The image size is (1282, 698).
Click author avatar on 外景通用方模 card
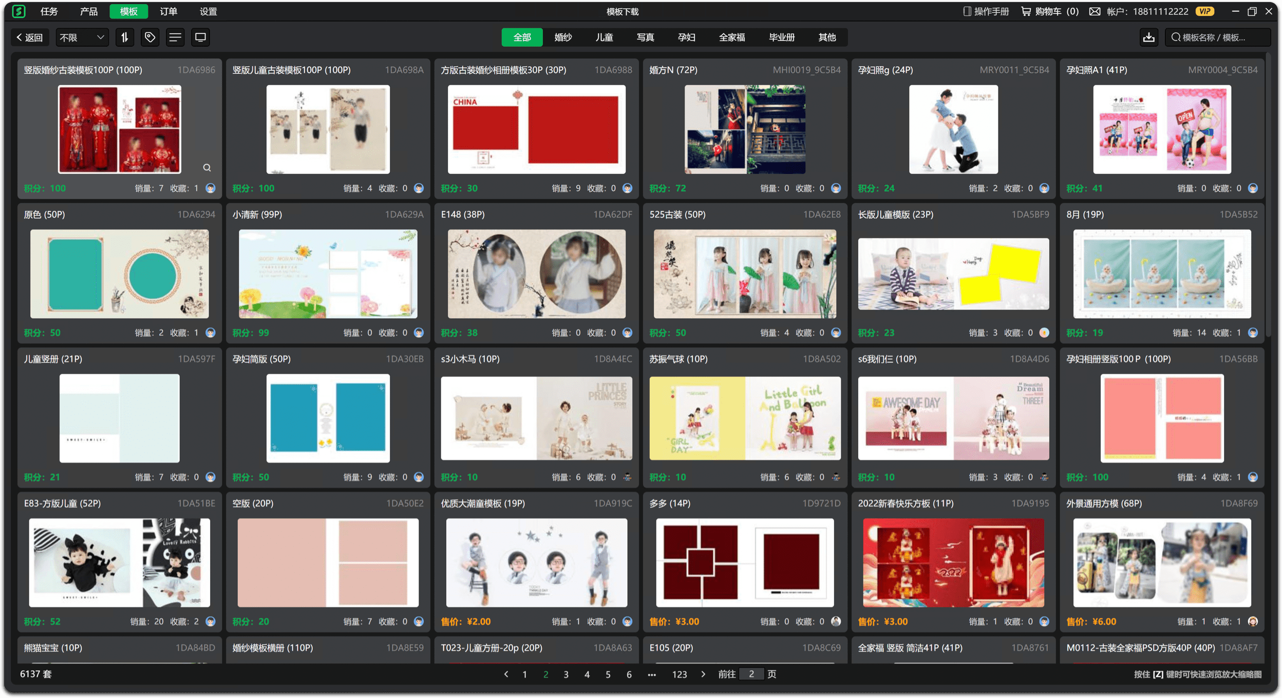tap(1253, 622)
